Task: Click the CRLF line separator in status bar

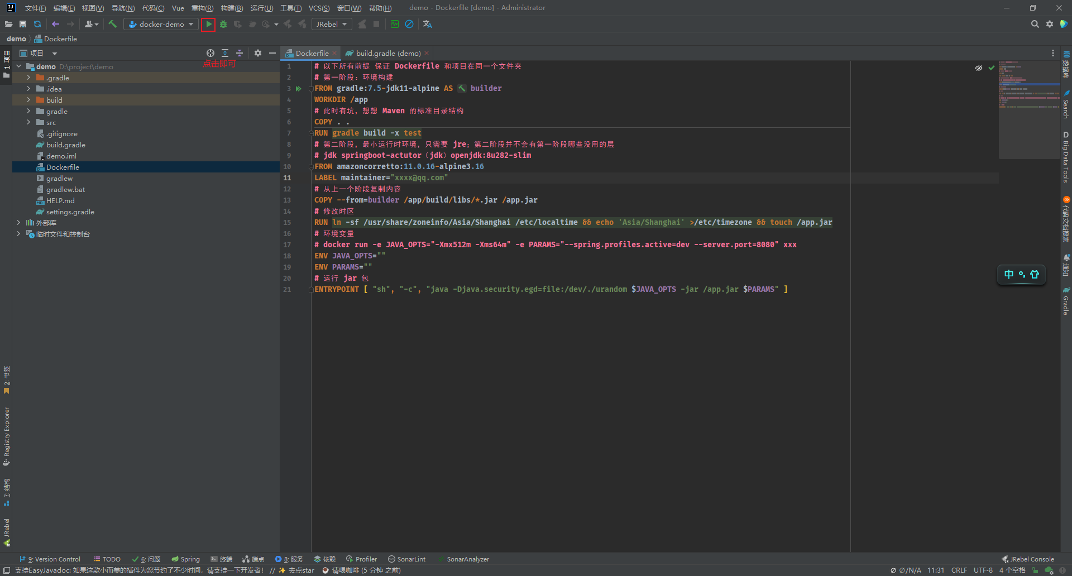Action: click(959, 570)
